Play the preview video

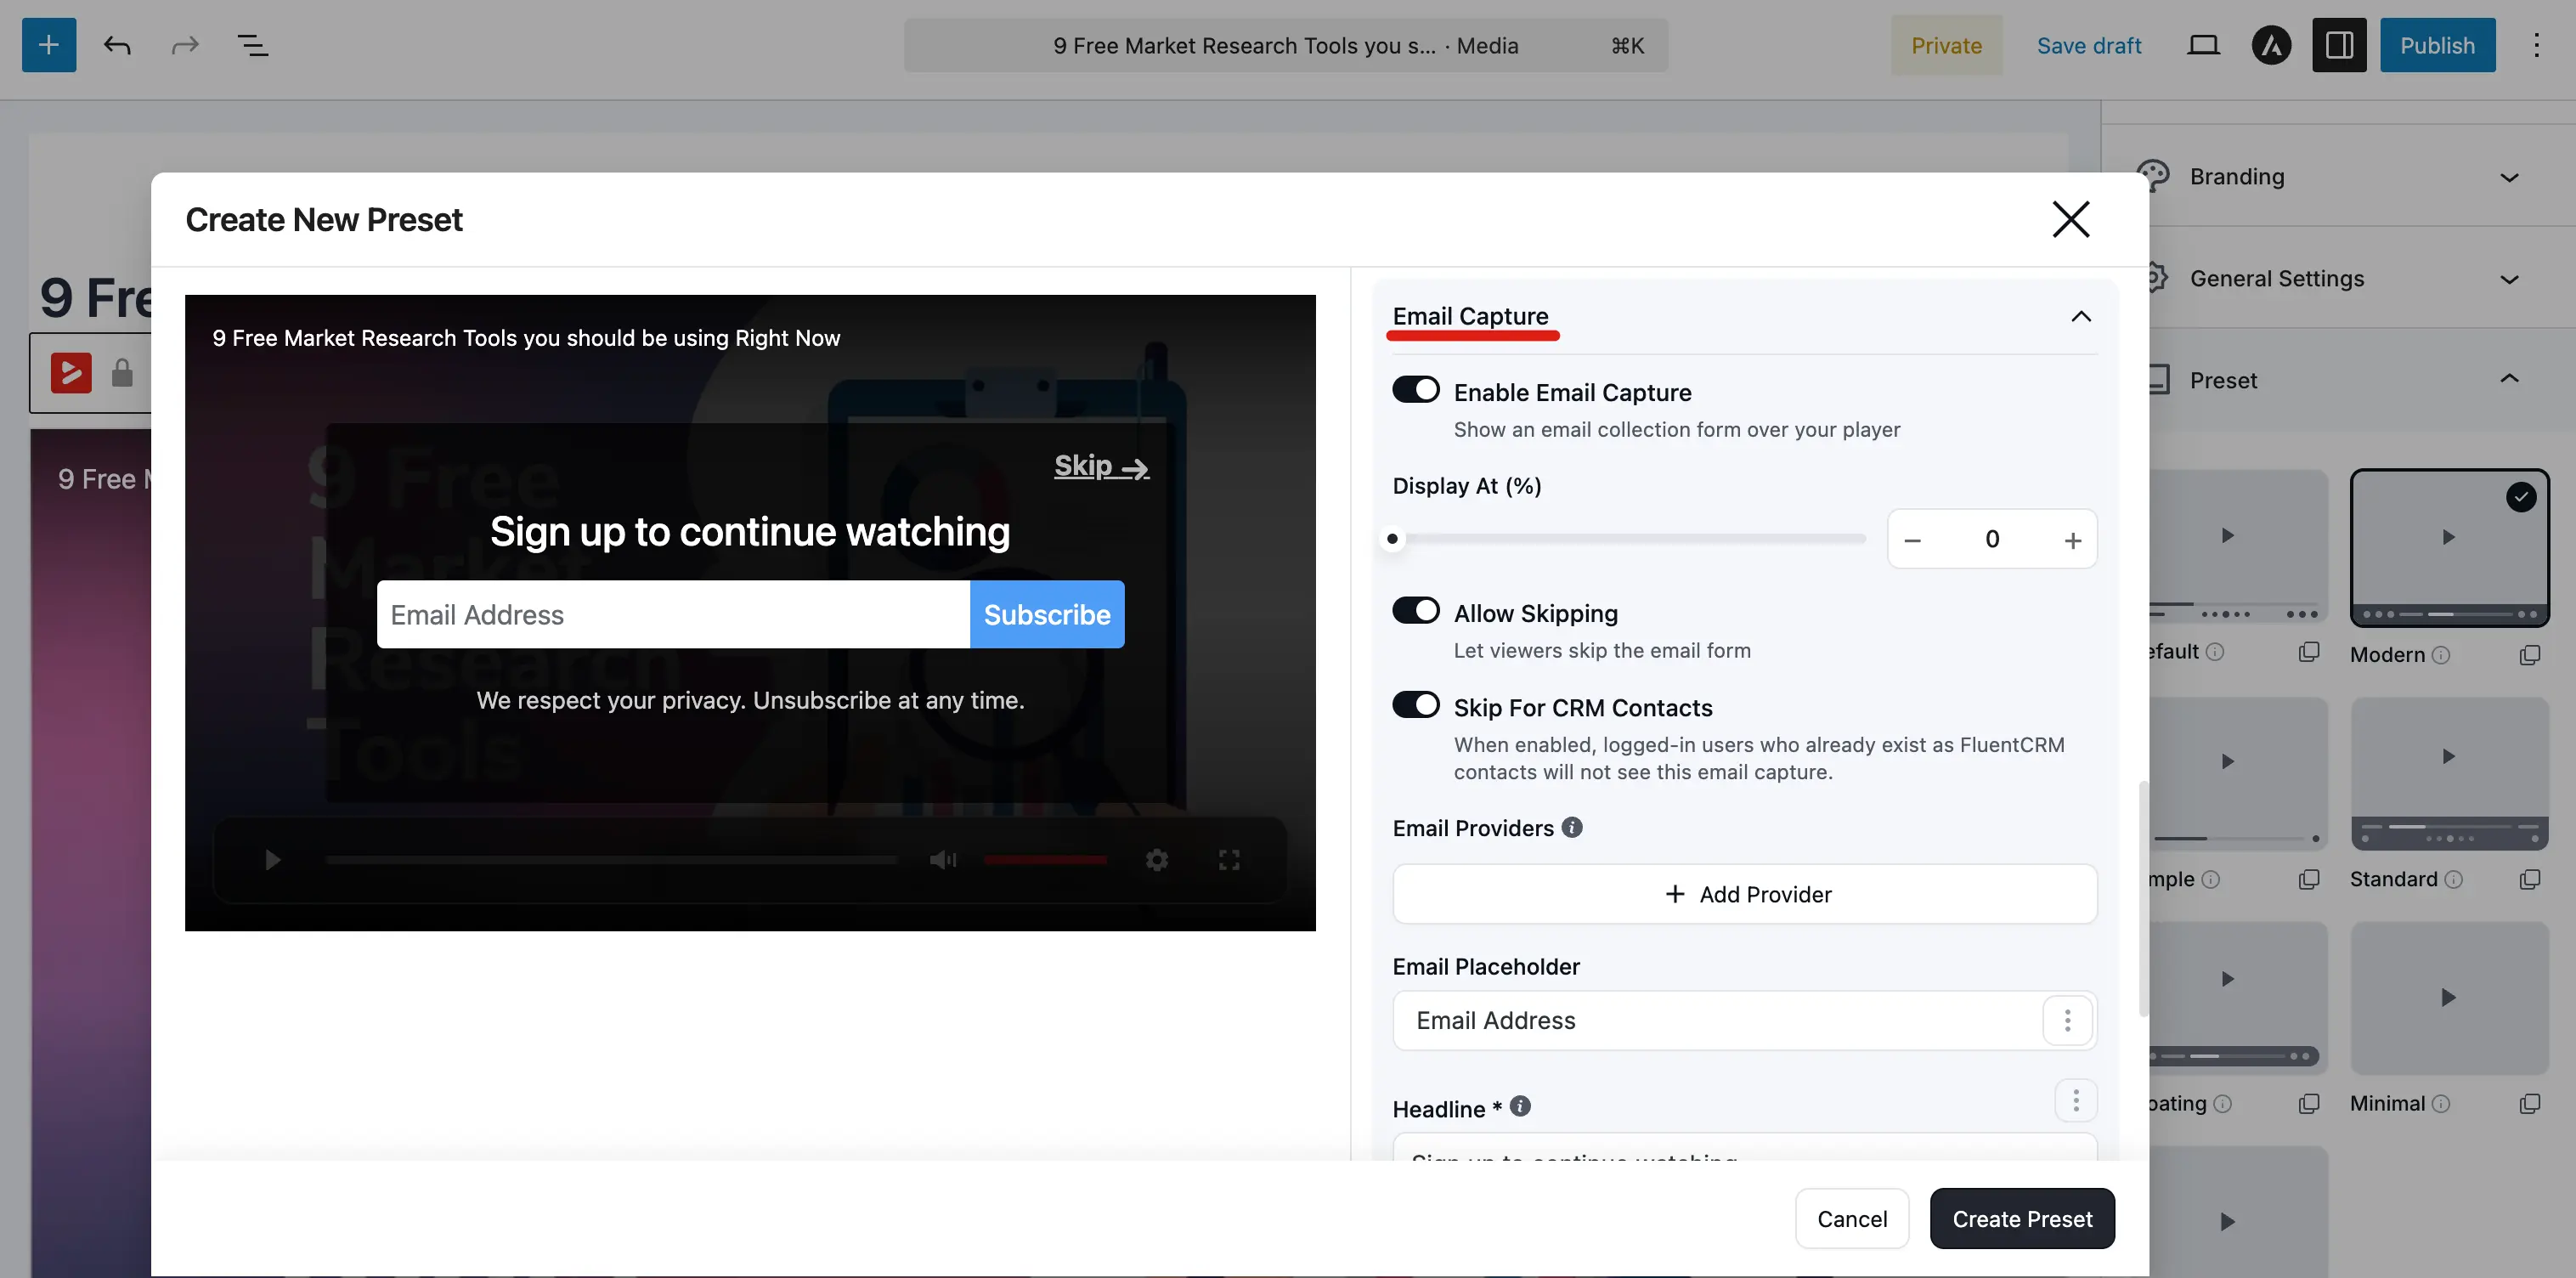pyautogui.click(x=272, y=860)
